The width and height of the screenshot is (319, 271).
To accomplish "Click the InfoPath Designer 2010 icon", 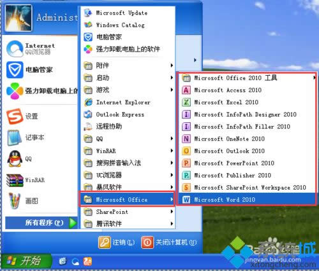I will click(x=186, y=115).
